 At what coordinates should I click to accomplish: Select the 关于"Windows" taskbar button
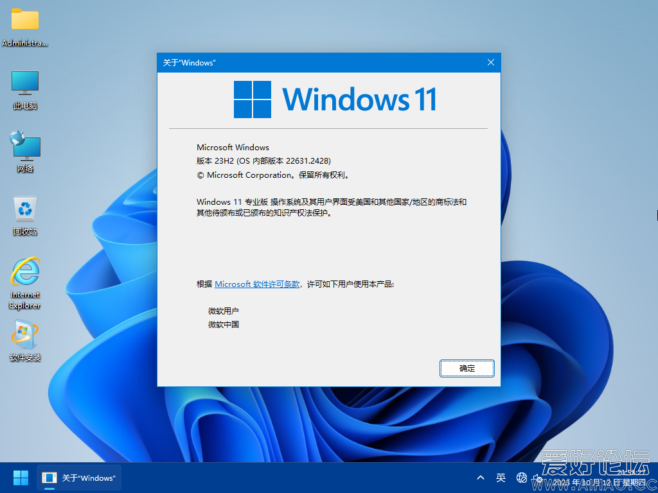(x=78, y=478)
